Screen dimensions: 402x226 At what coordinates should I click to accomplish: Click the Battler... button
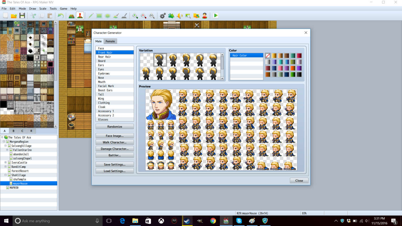(x=115, y=155)
